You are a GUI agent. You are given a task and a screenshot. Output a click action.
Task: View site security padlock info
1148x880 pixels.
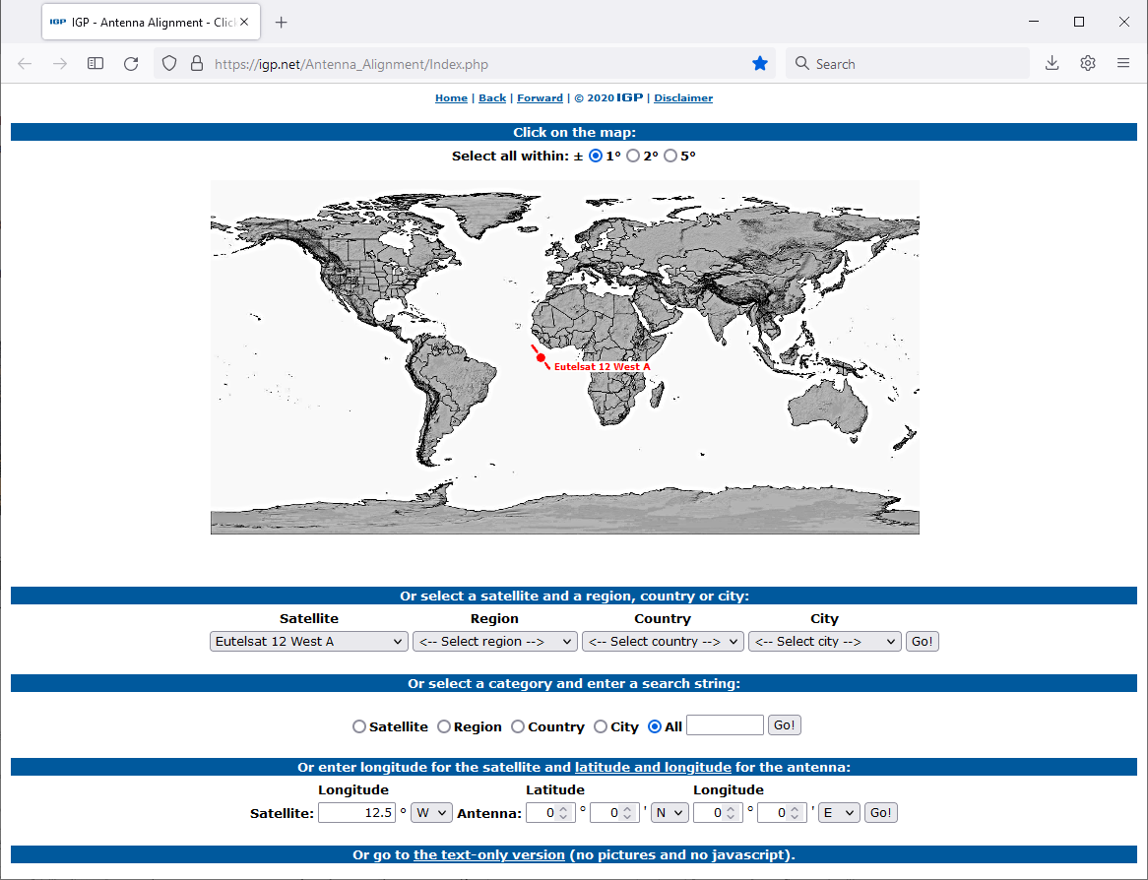point(197,64)
